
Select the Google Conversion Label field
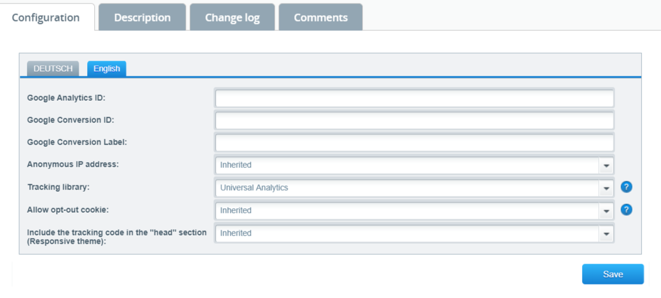coord(414,142)
